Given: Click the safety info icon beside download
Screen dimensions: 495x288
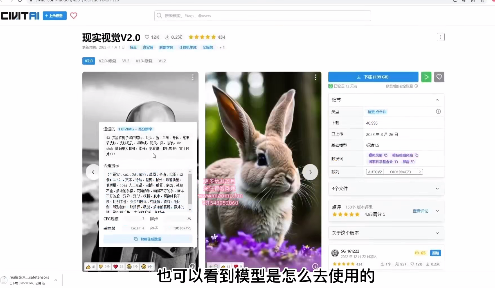Looking at the screenshot, I should coord(416,86).
